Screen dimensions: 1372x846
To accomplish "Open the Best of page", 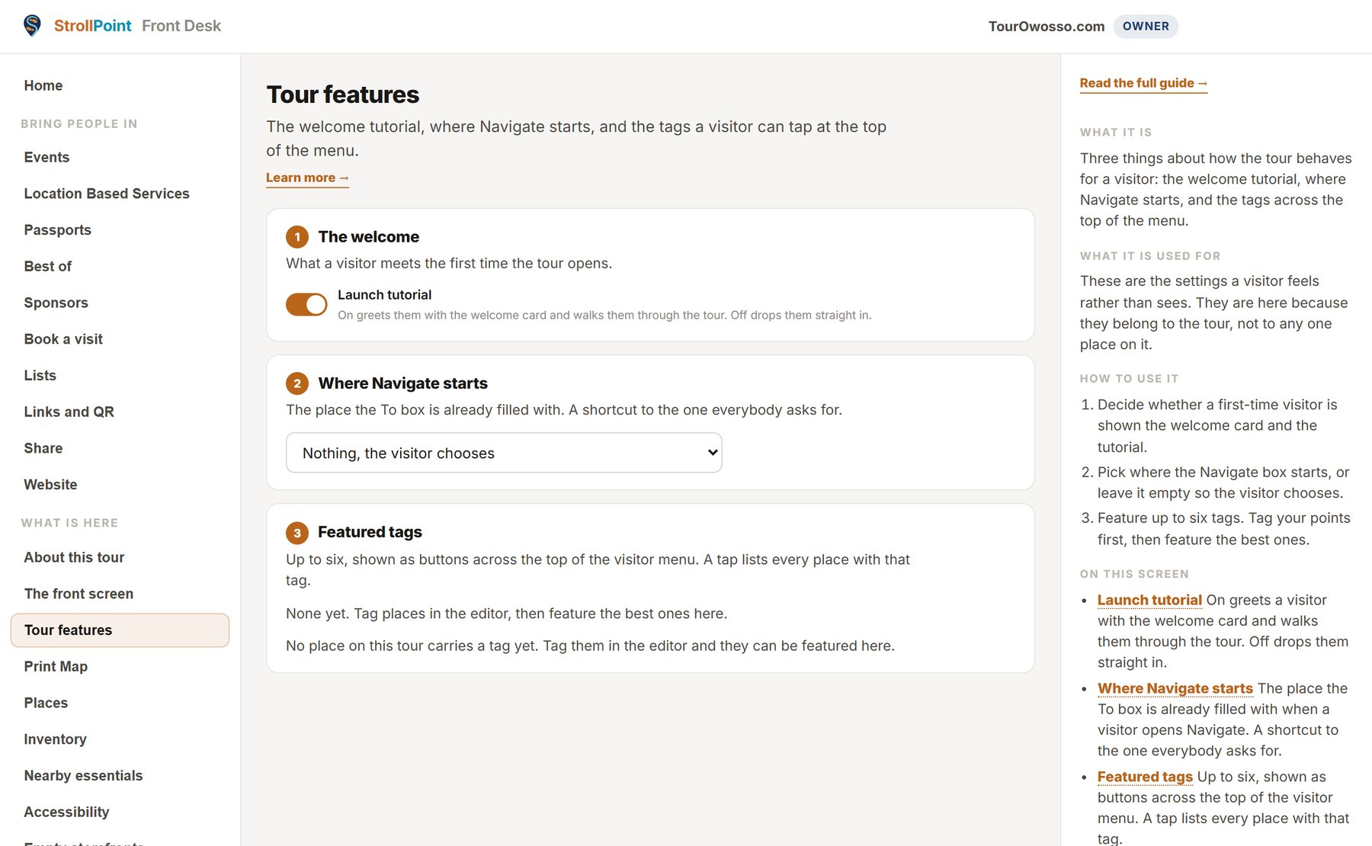I will (x=48, y=266).
